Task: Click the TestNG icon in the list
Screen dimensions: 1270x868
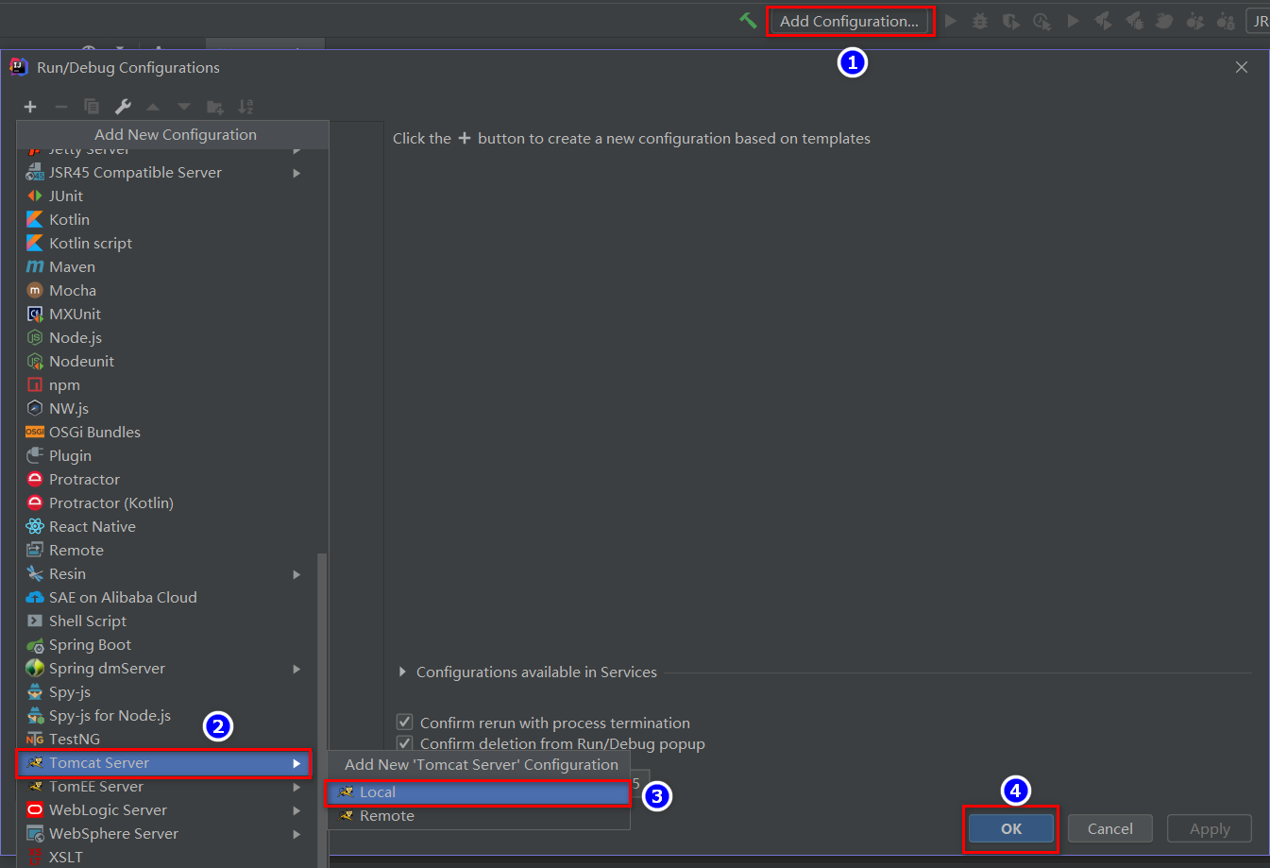Action: 35,739
